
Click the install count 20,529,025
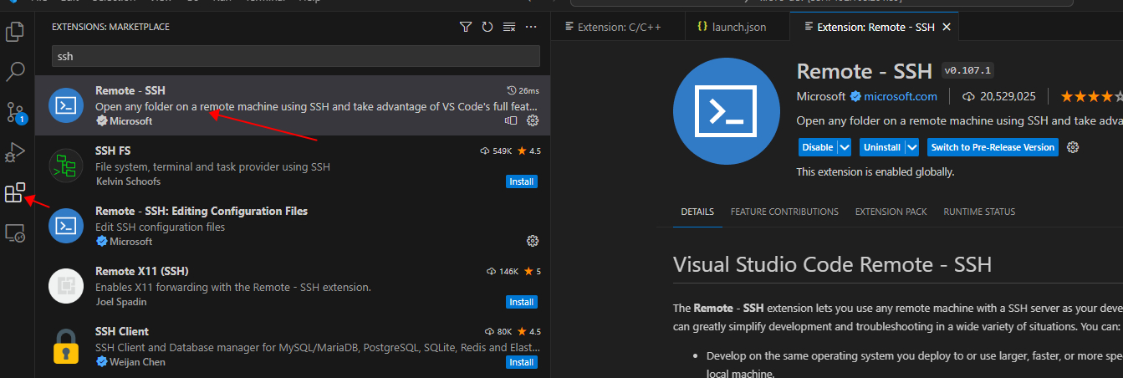[x=999, y=96]
